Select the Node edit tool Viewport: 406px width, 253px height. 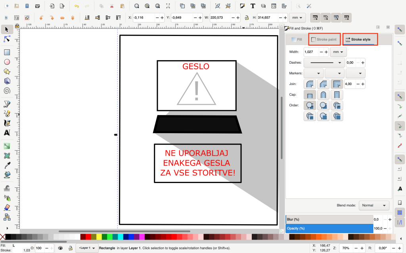7,39
